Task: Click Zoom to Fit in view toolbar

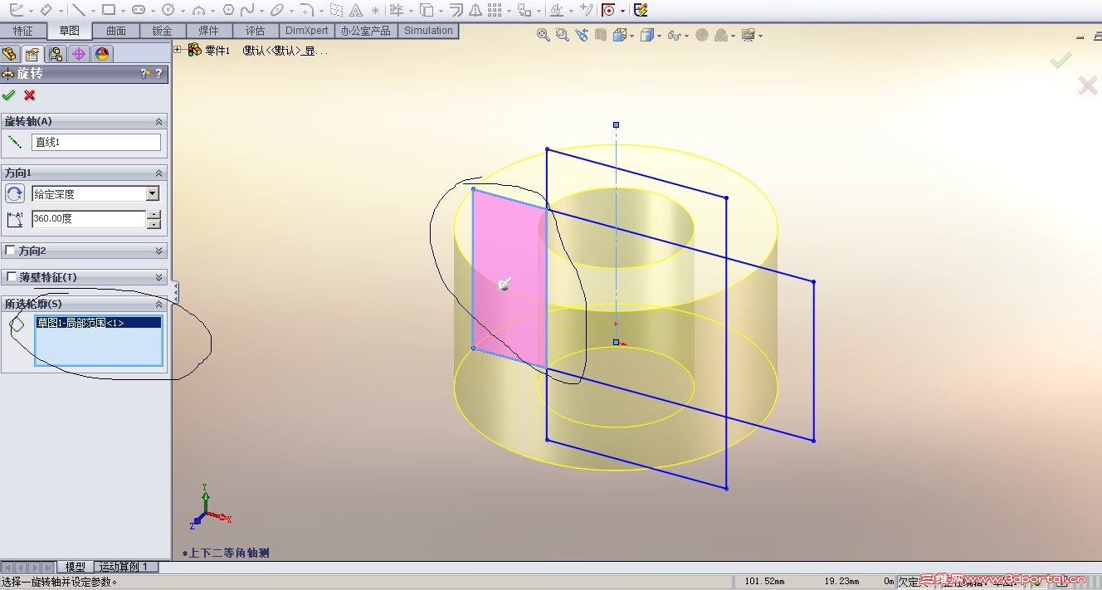Action: (x=543, y=35)
